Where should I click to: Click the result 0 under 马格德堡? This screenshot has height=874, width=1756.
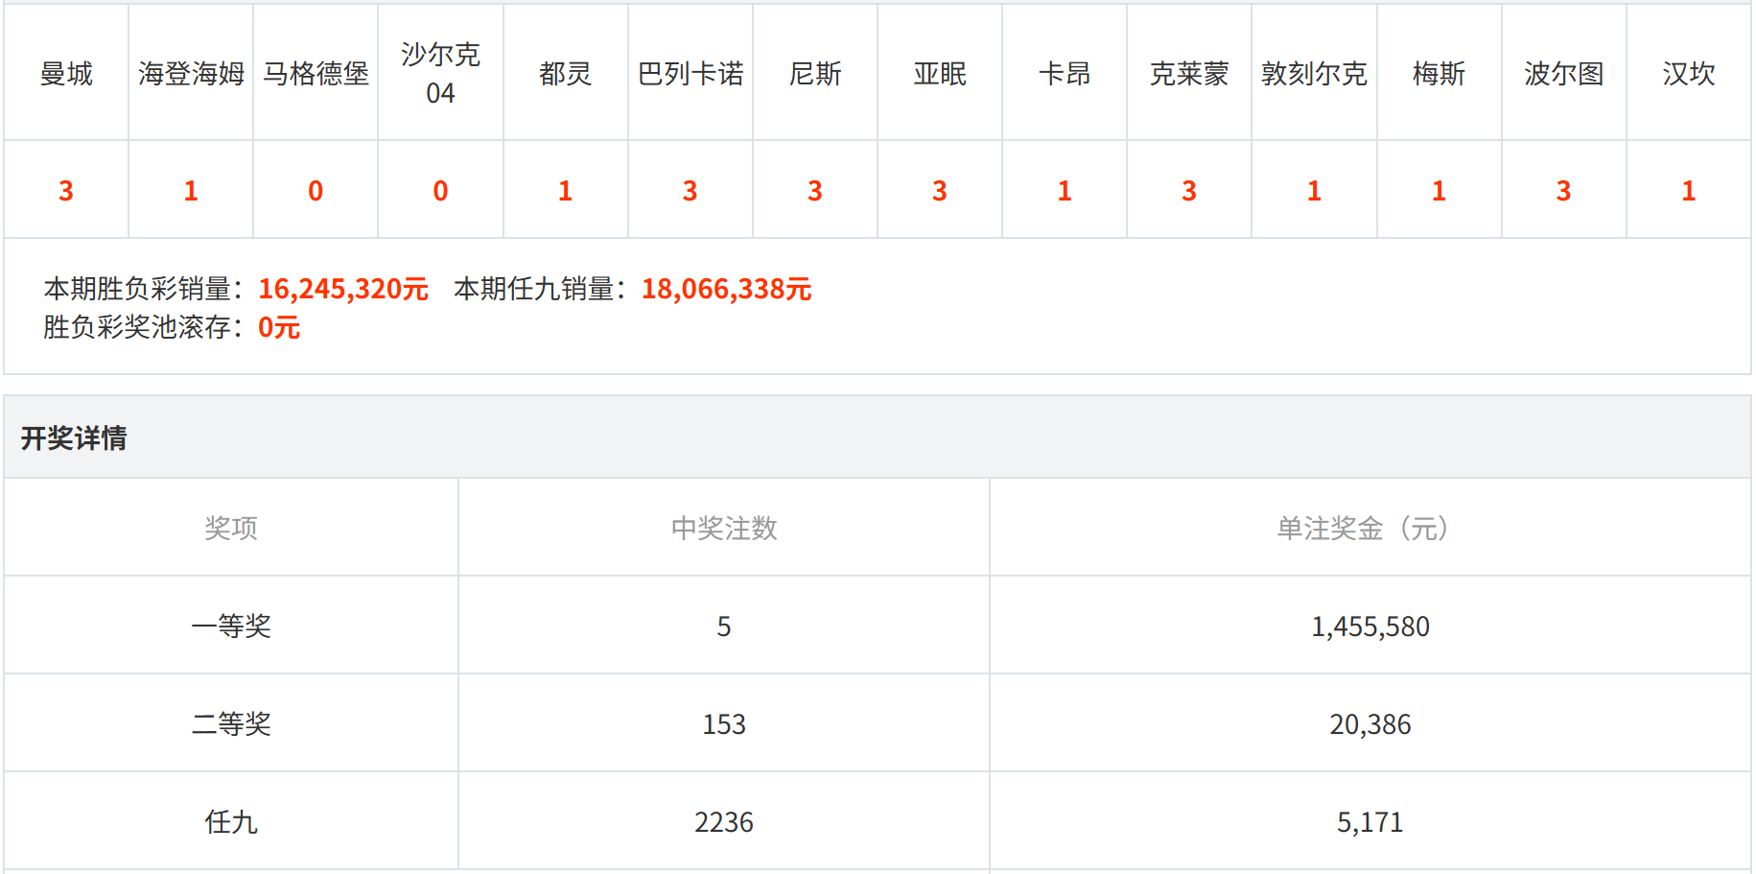316,191
